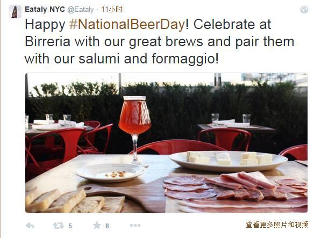Click the cheese plate in the tweet photo

coord(229,161)
